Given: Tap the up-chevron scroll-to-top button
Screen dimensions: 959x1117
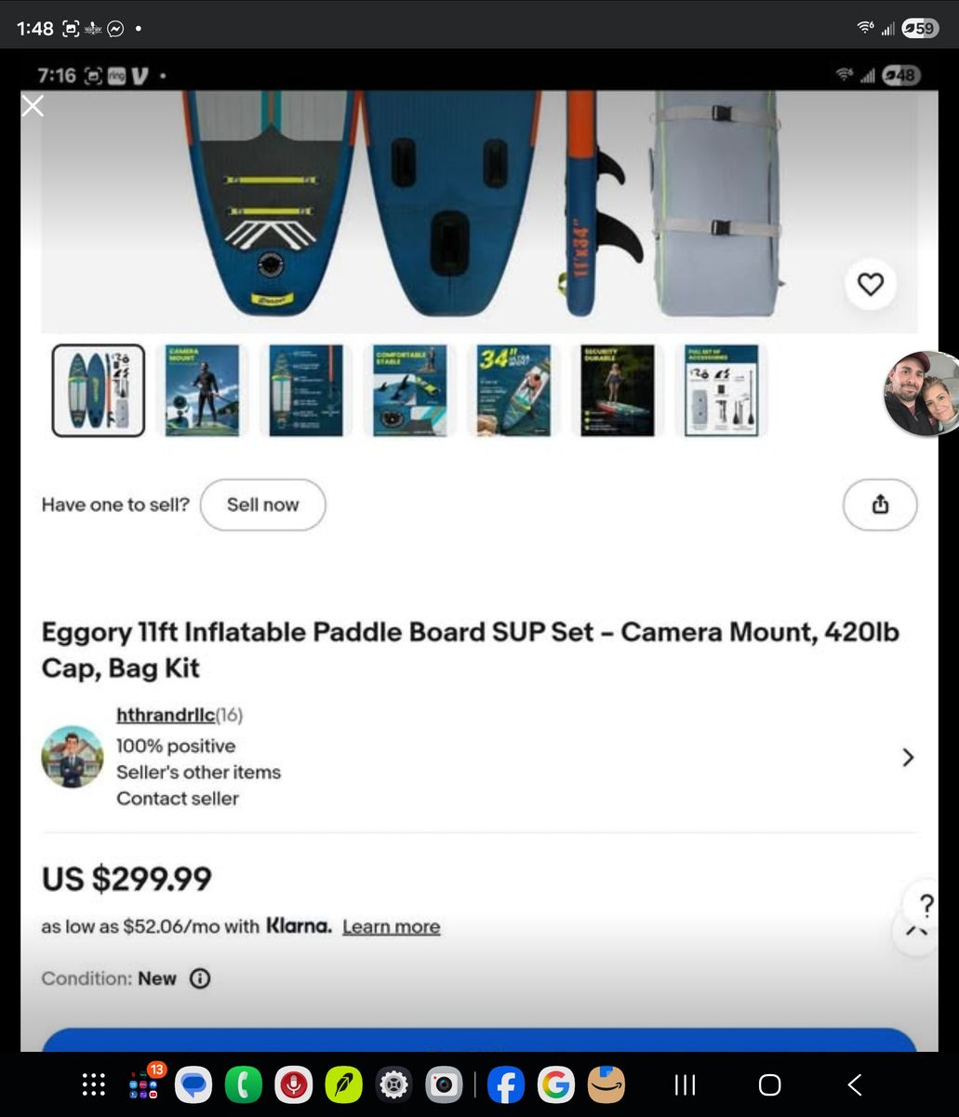Looking at the screenshot, I should [x=916, y=931].
